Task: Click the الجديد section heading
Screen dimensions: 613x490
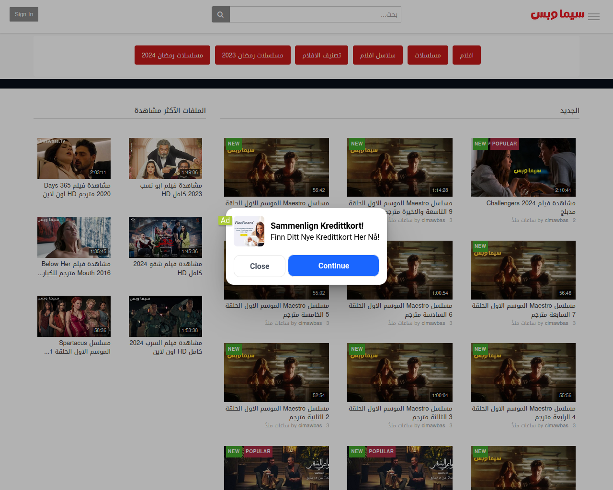Action: coord(570,111)
